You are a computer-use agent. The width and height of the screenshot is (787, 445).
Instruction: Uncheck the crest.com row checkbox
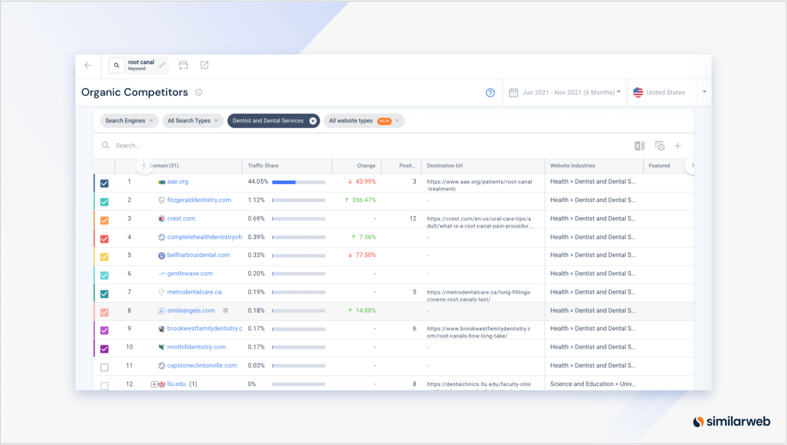coord(104,220)
